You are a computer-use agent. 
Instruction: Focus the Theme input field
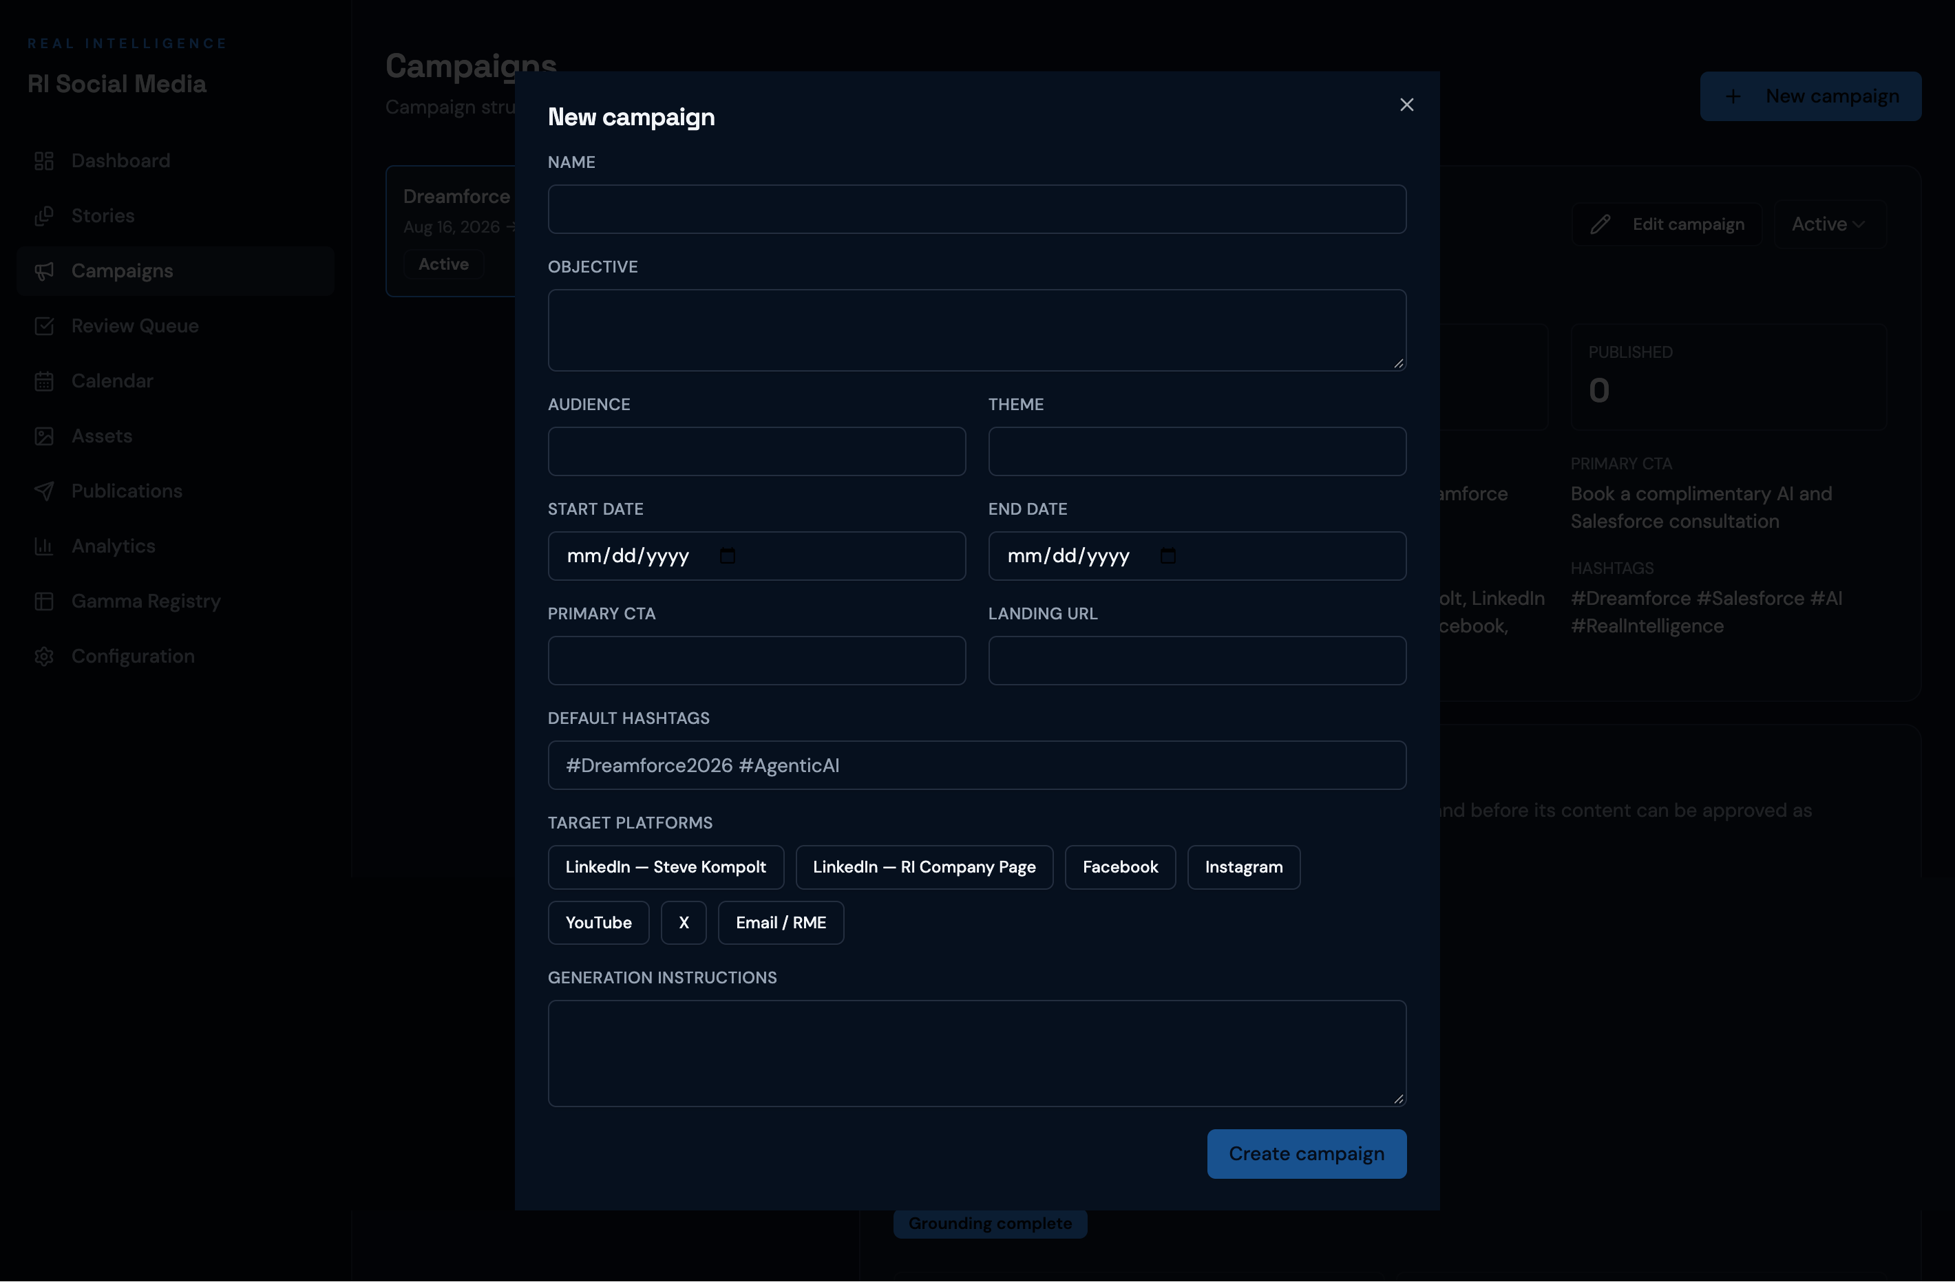1197,451
